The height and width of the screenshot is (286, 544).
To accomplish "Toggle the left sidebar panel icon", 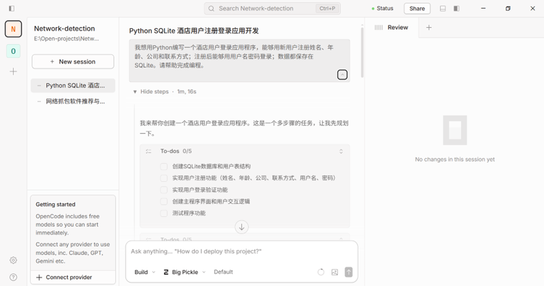I will tap(11, 8).
